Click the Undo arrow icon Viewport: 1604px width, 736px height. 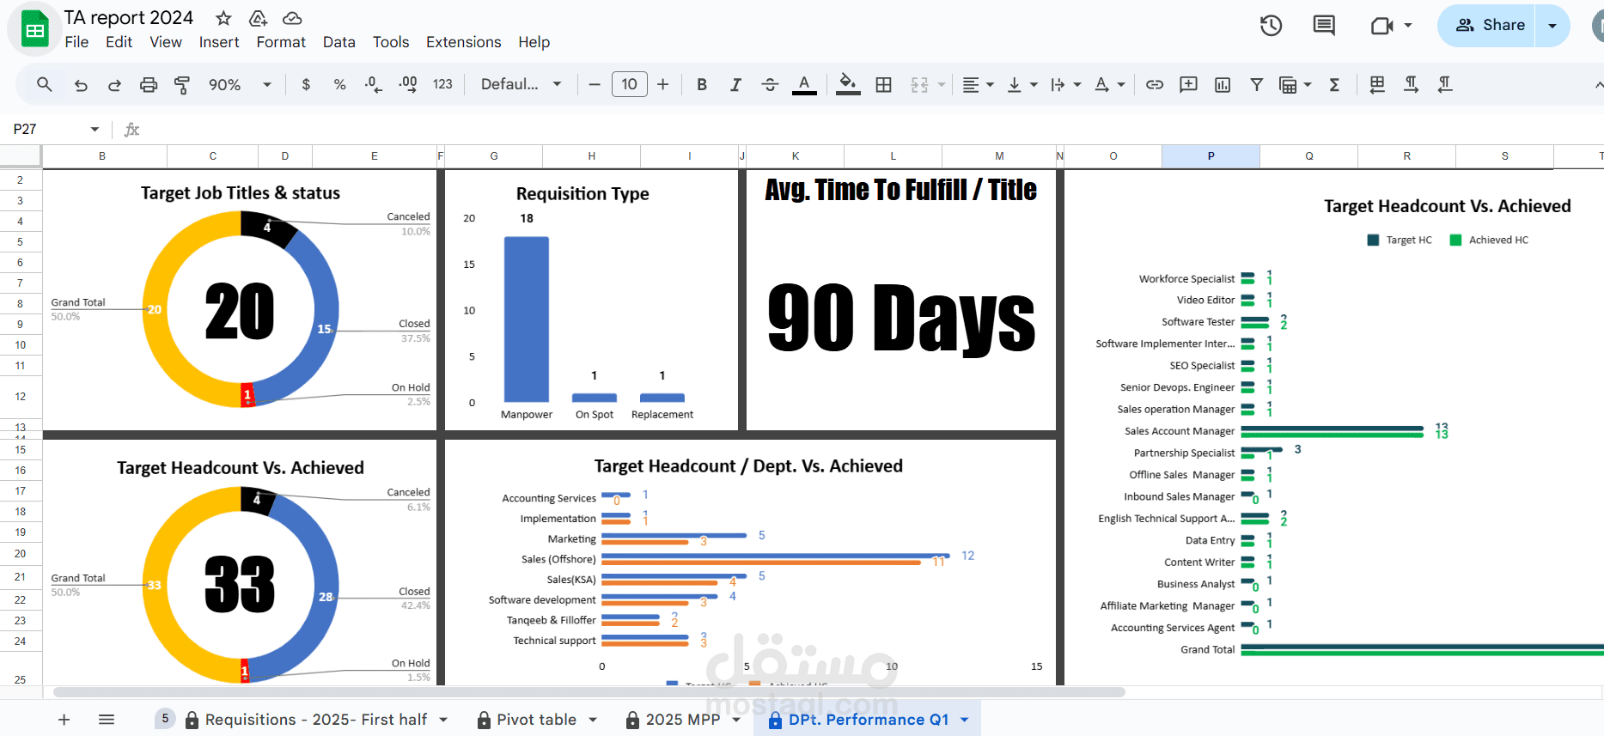(81, 84)
